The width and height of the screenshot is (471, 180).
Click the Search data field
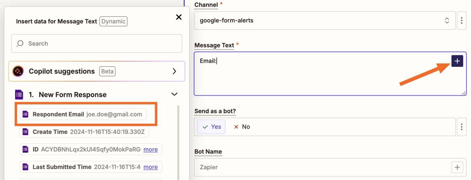(x=97, y=43)
